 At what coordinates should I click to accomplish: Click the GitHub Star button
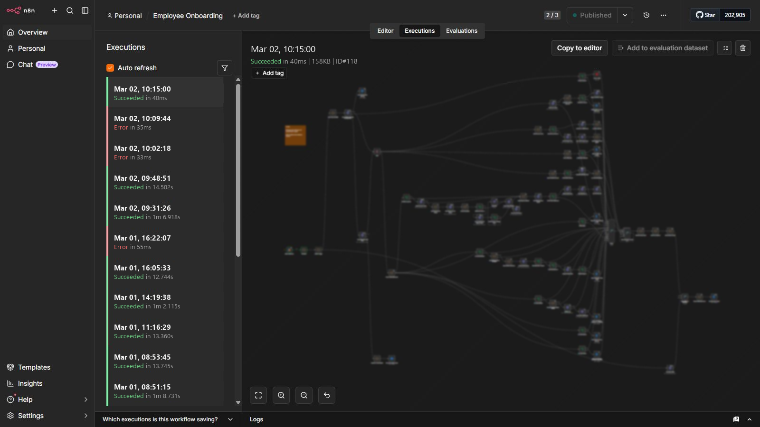(x=705, y=15)
